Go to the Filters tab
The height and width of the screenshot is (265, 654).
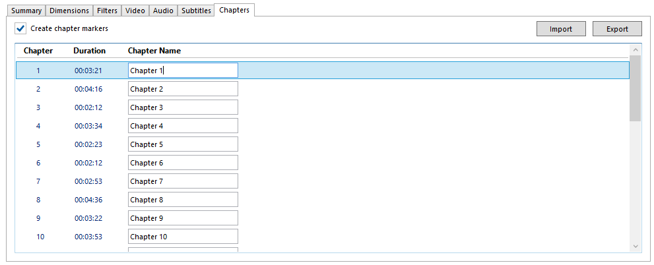tap(107, 11)
